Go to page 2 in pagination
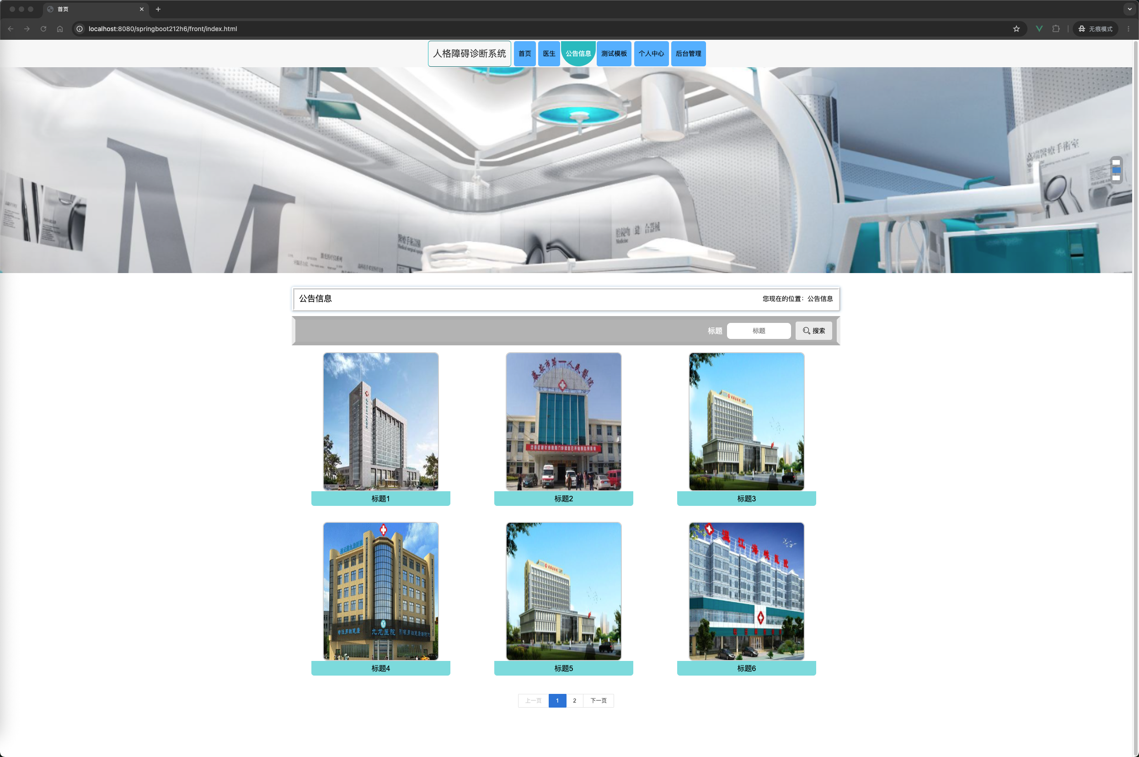1139x757 pixels. pos(574,701)
